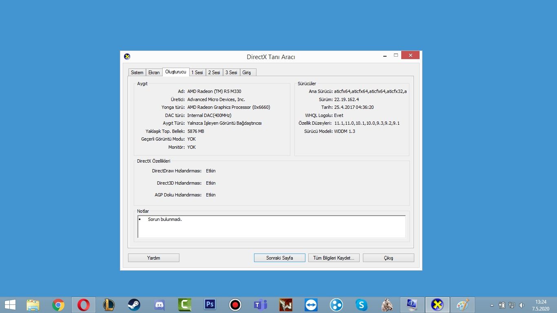Open File Explorer from the taskbar
Viewport: 557px width, 313px height.
click(x=33, y=305)
